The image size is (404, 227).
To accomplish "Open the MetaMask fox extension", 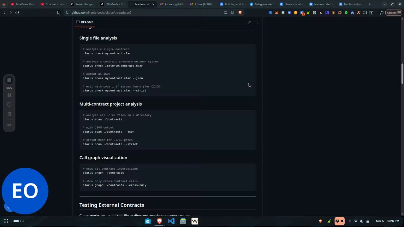I will [276, 13].
